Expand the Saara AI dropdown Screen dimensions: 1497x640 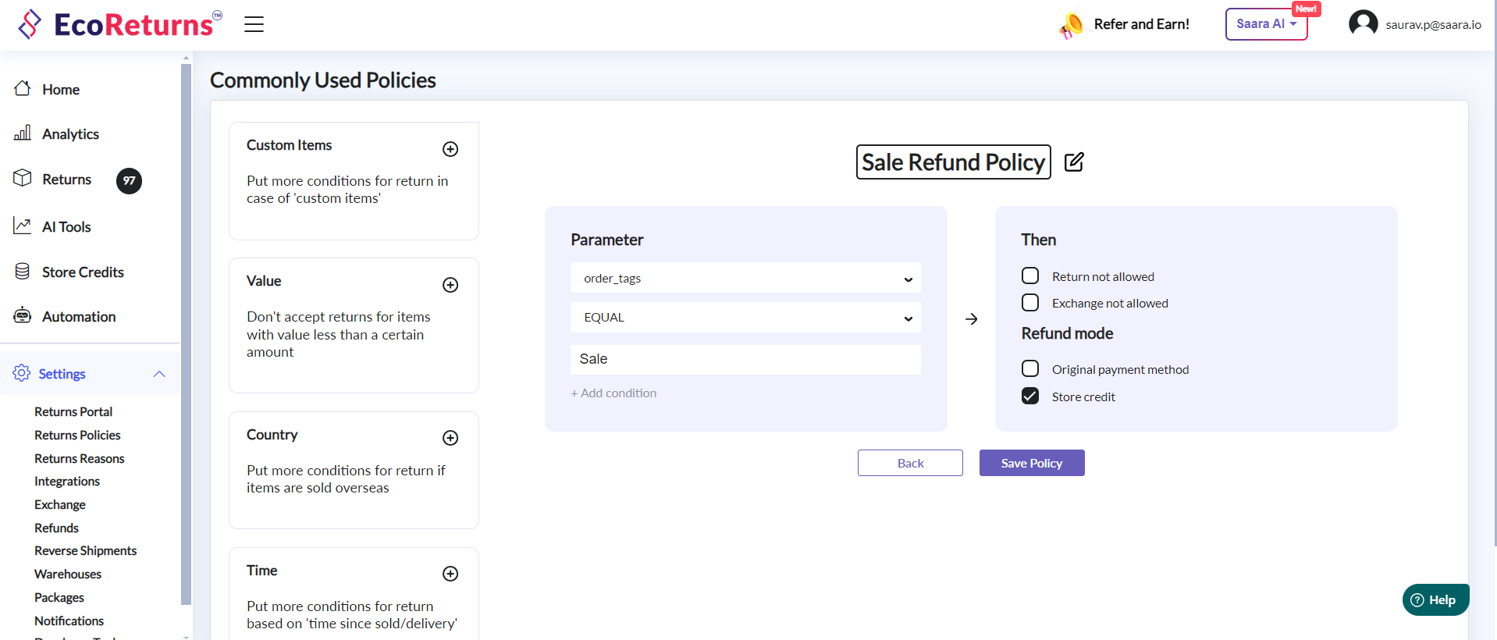pyautogui.click(x=1266, y=24)
